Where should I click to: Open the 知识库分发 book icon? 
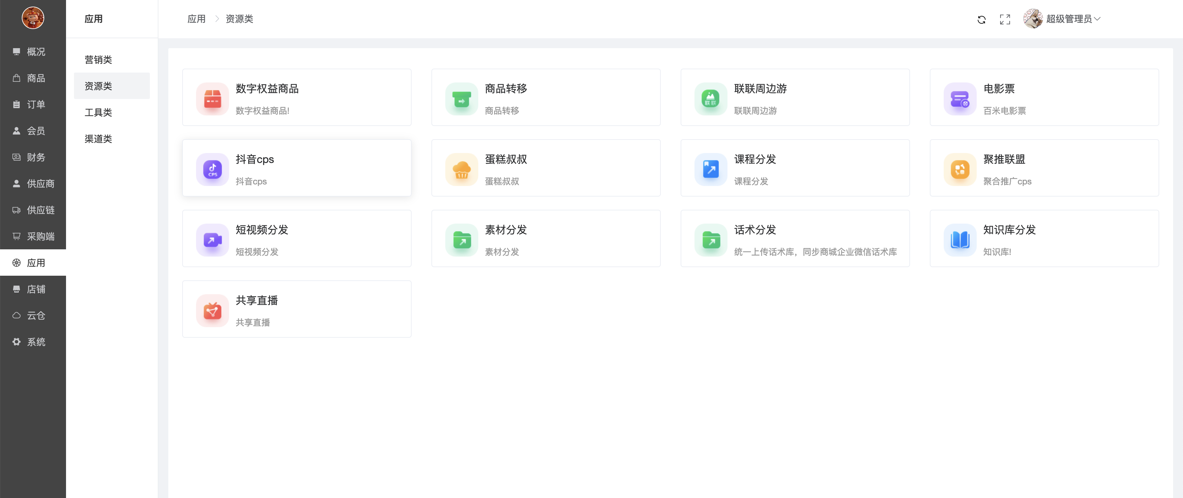pyautogui.click(x=959, y=239)
